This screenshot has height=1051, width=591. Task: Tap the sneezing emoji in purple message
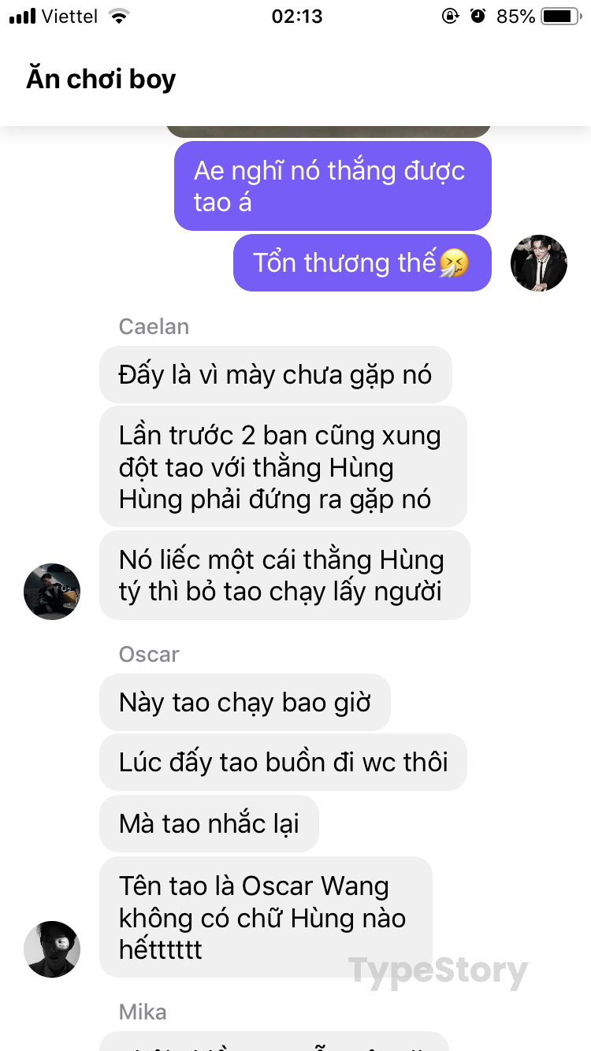coord(454,262)
